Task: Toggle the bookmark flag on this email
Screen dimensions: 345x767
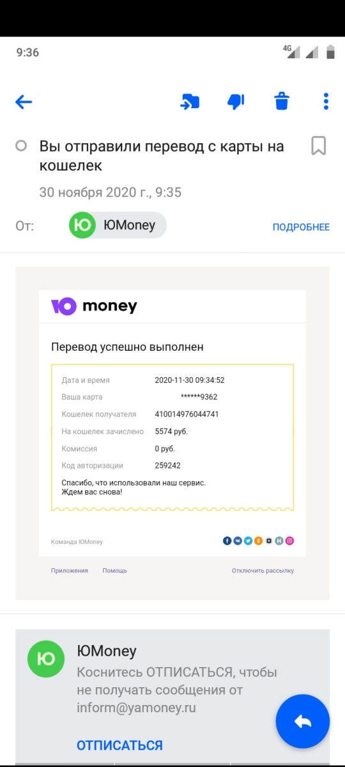Action: [318, 146]
